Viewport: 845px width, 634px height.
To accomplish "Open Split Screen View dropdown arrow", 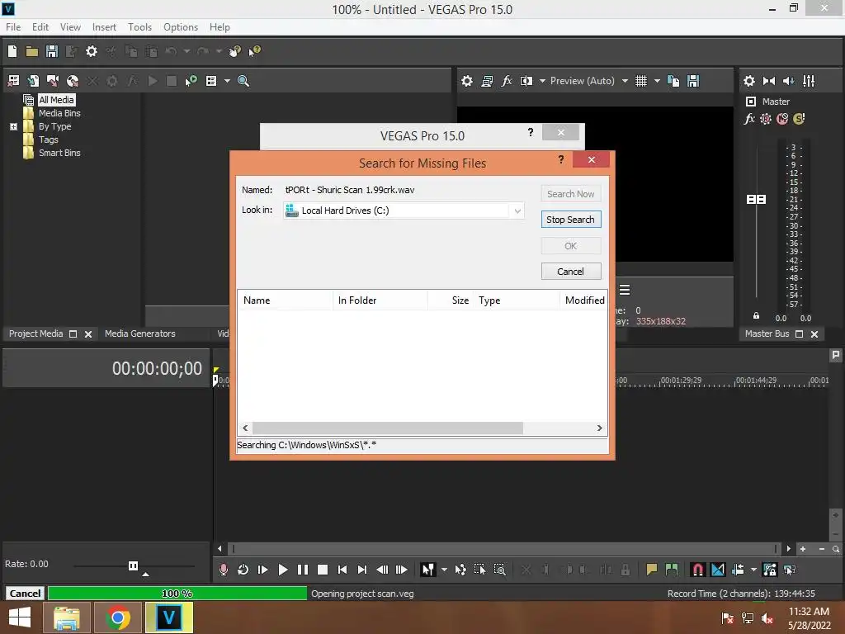I will 542,81.
